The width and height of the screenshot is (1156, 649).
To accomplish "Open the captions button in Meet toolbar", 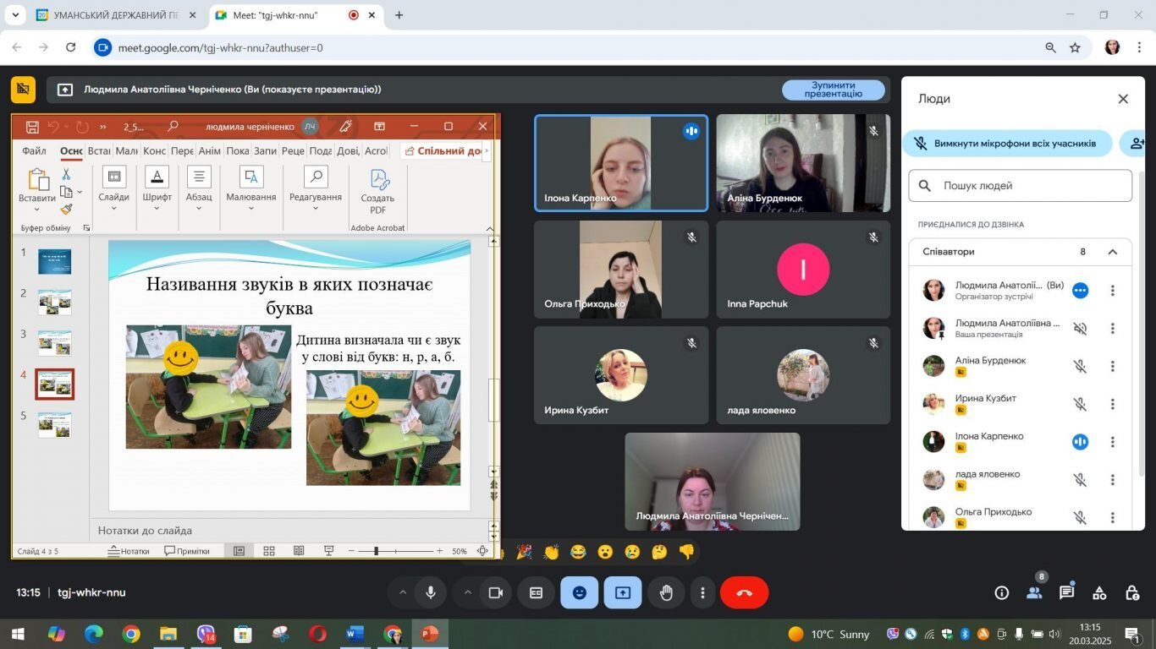I will tap(536, 593).
